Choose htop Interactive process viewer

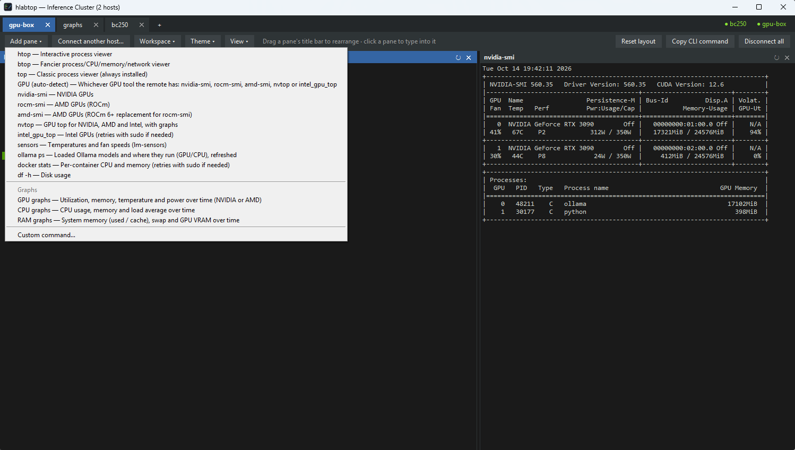(x=176, y=54)
